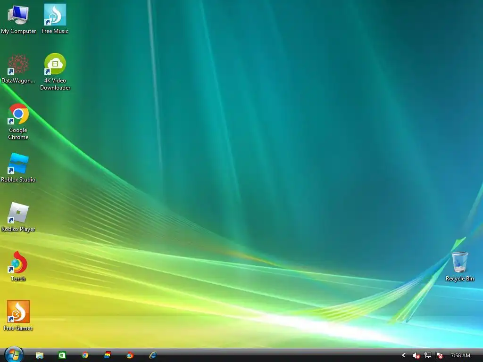The width and height of the screenshot is (483, 362).
Task: Click the colorful blocks taskbar icon
Action: click(x=108, y=355)
